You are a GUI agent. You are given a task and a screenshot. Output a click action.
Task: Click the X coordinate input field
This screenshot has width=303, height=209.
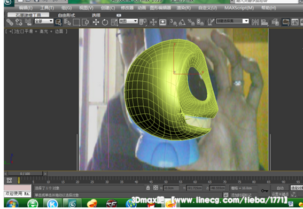171,188
